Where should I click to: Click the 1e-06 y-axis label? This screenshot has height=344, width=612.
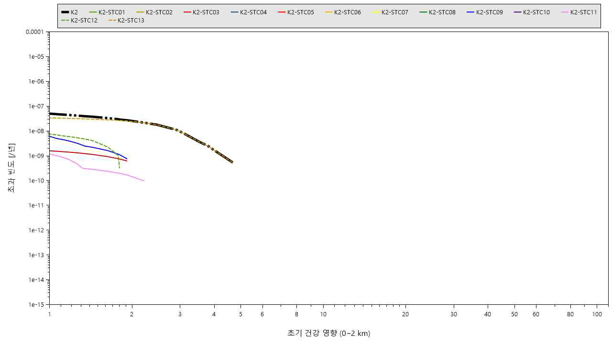pyautogui.click(x=36, y=81)
